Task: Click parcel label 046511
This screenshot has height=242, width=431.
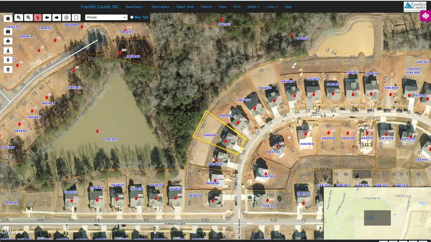Action: click(x=303, y=38)
